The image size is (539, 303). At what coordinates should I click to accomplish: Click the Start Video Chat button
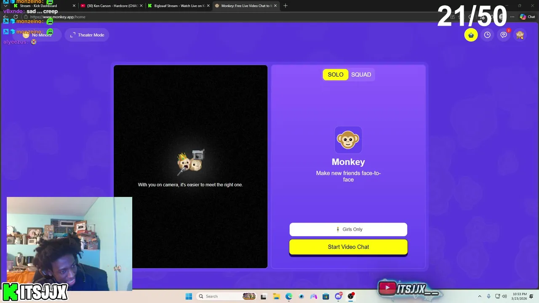(348, 247)
